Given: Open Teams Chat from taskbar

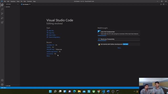Looking at the screenshot, I should pyautogui.click(x=70, y=91).
